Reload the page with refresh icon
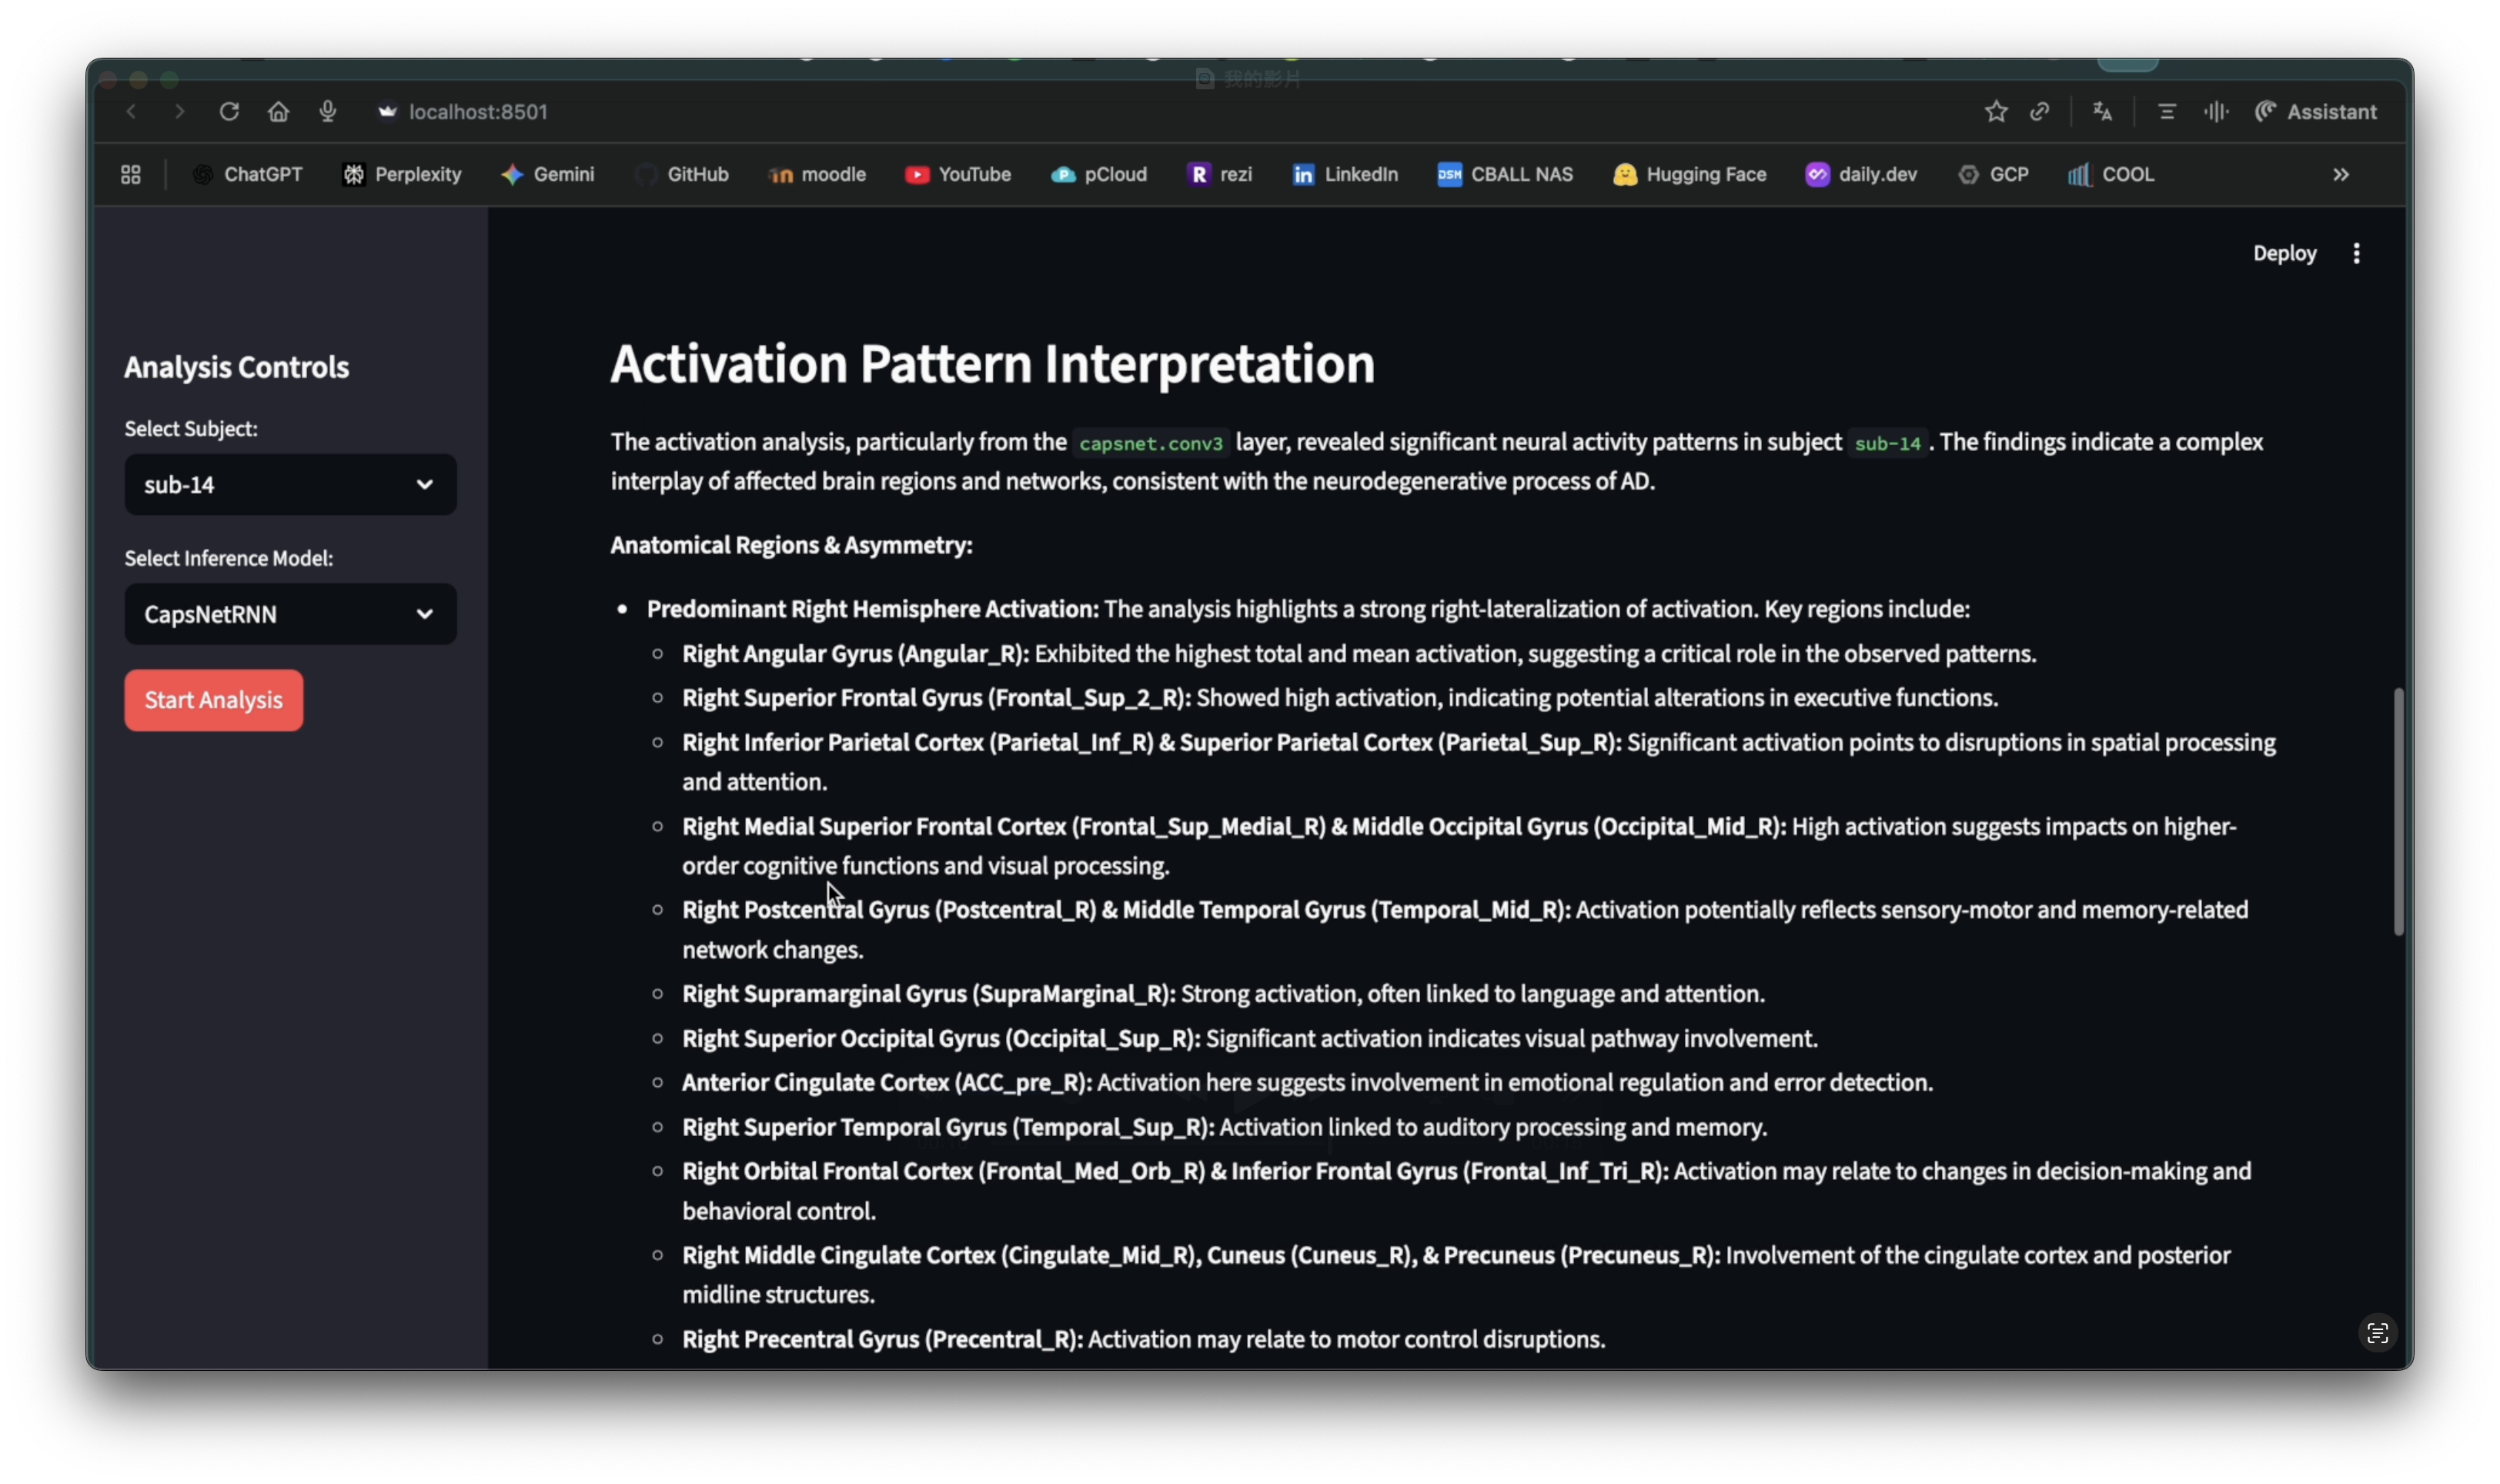2500x1484 pixels. [x=229, y=112]
